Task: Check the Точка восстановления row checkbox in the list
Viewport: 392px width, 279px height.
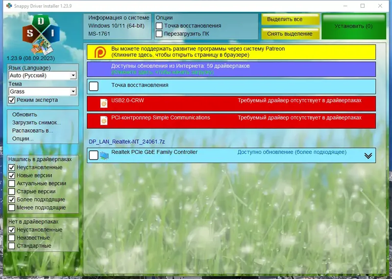Action: (94, 86)
